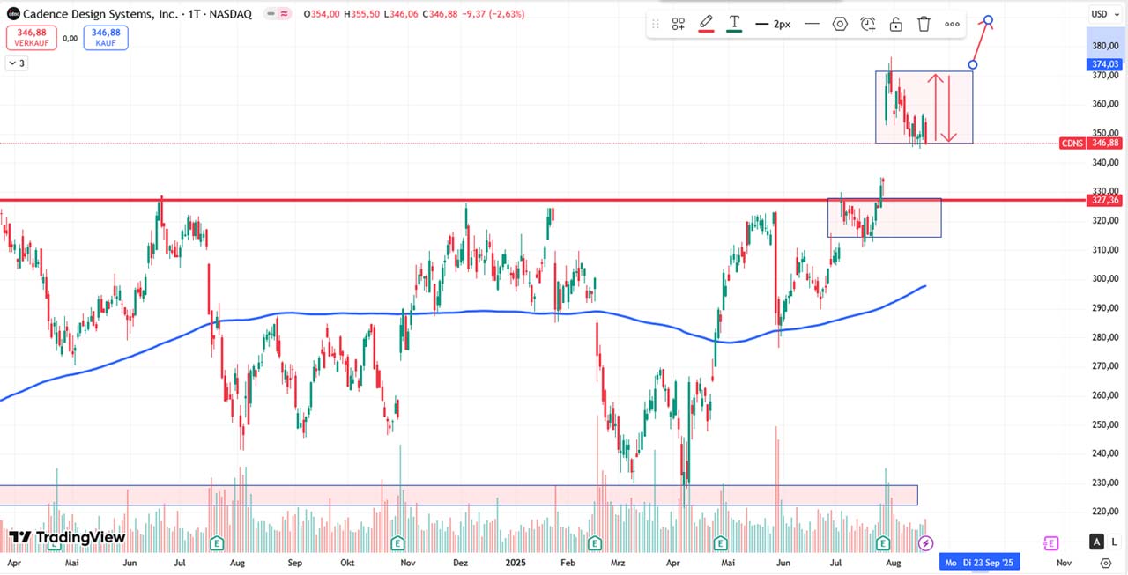Click the upper anchor point of the red arrow
This screenshot has width=1128, height=575.
click(989, 20)
